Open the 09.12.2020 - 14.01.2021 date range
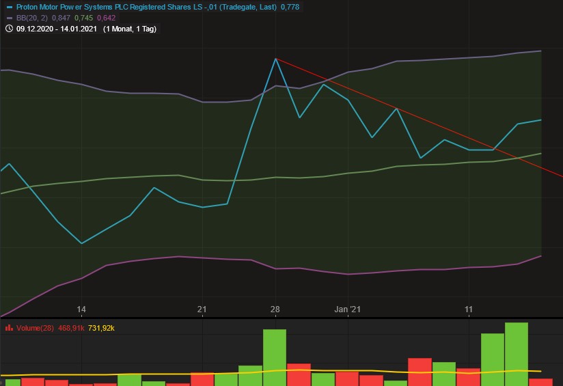This screenshot has height=386, width=563. [x=57, y=29]
